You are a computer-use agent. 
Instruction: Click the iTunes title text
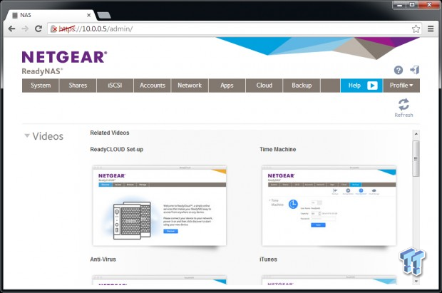268,259
